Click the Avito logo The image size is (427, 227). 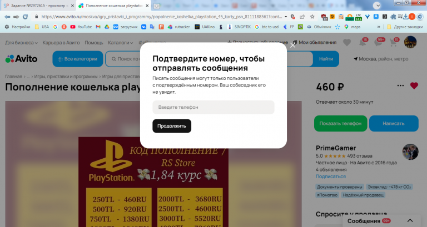tap(21, 59)
